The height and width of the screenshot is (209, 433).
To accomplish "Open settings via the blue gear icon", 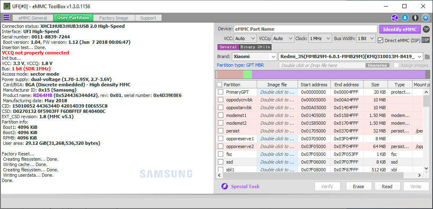I will tap(426, 18).
